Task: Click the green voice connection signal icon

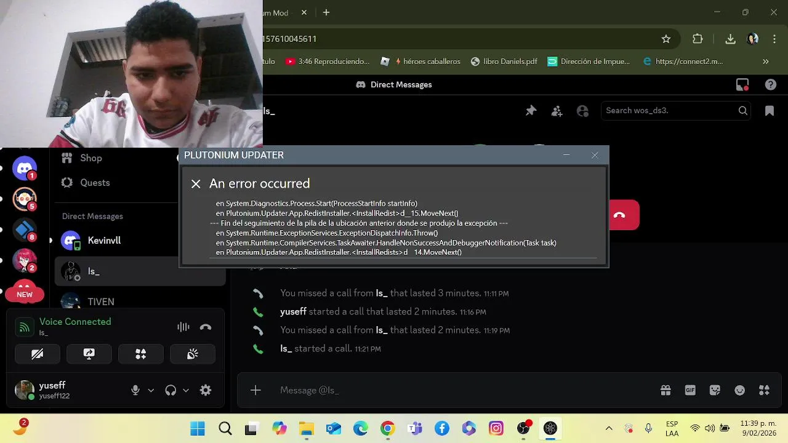Action: pyautogui.click(x=25, y=327)
